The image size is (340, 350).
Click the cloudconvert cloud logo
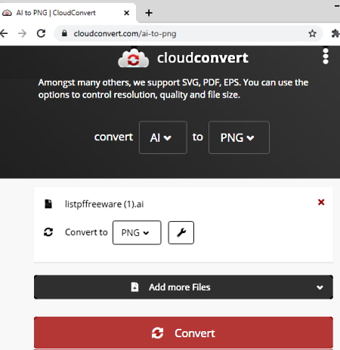point(134,58)
